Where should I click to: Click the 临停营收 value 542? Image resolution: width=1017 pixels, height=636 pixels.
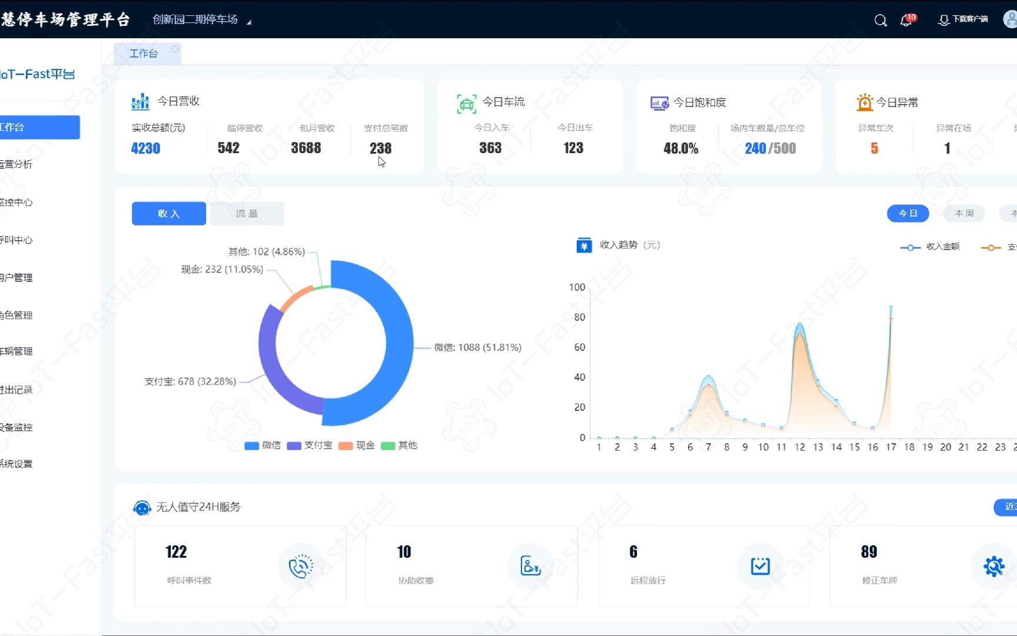(228, 148)
